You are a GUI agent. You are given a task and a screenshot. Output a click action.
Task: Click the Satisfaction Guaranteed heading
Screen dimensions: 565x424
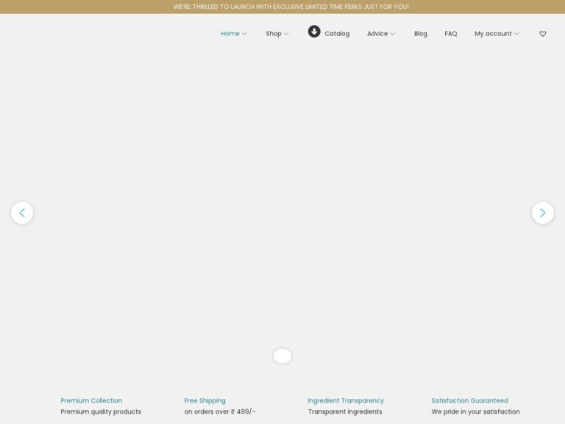pyautogui.click(x=469, y=400)
